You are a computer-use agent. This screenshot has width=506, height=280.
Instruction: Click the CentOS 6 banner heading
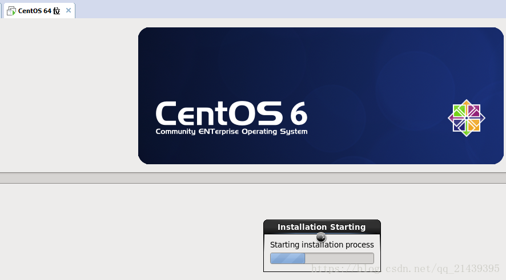click(x=231, y=113)
